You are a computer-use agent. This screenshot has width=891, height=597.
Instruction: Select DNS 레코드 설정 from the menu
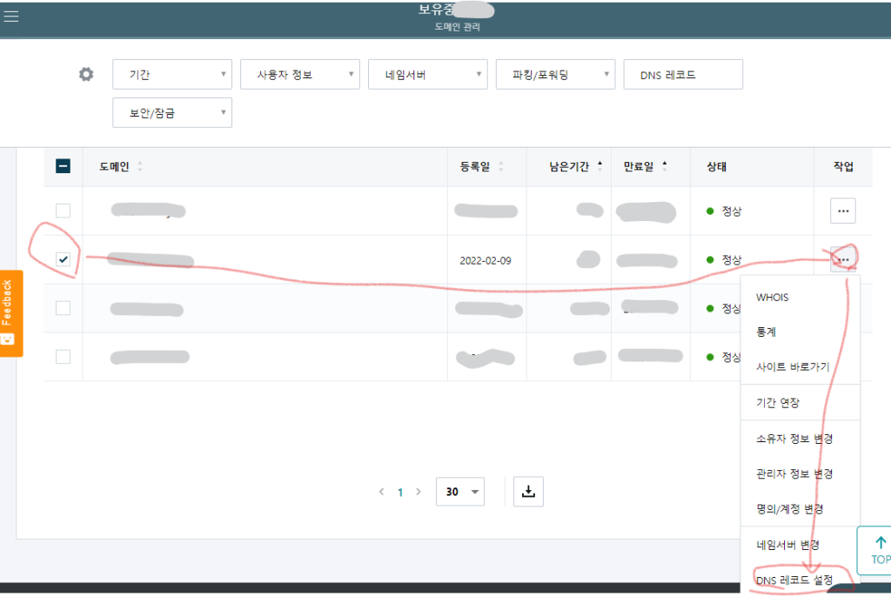[794, 580]
